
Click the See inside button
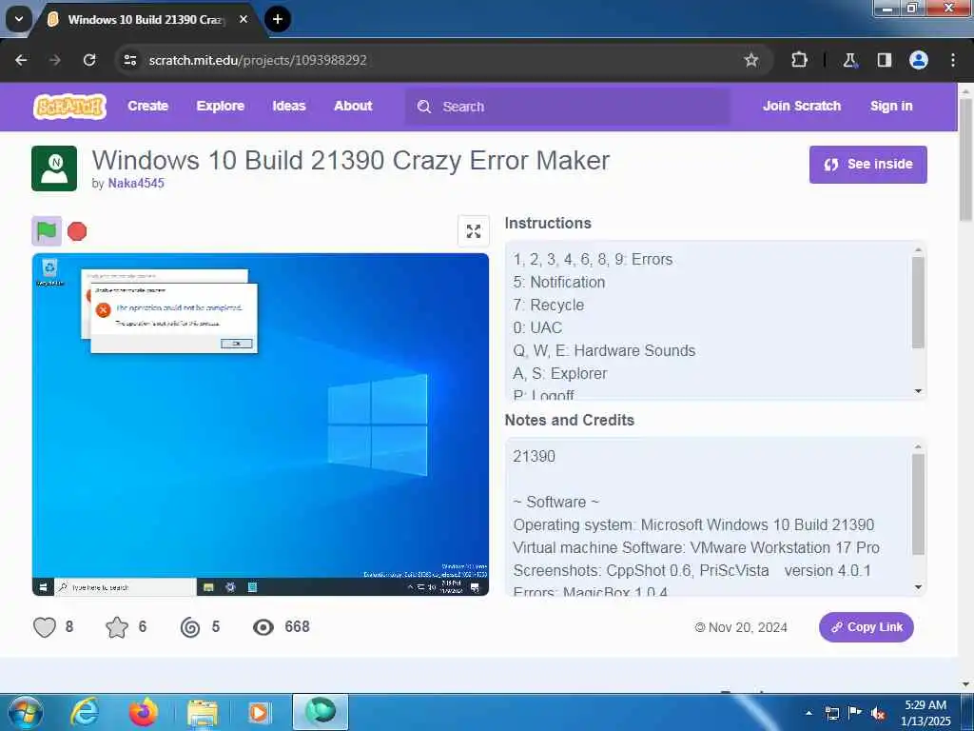pyautogui.click(x=867, y=165)
